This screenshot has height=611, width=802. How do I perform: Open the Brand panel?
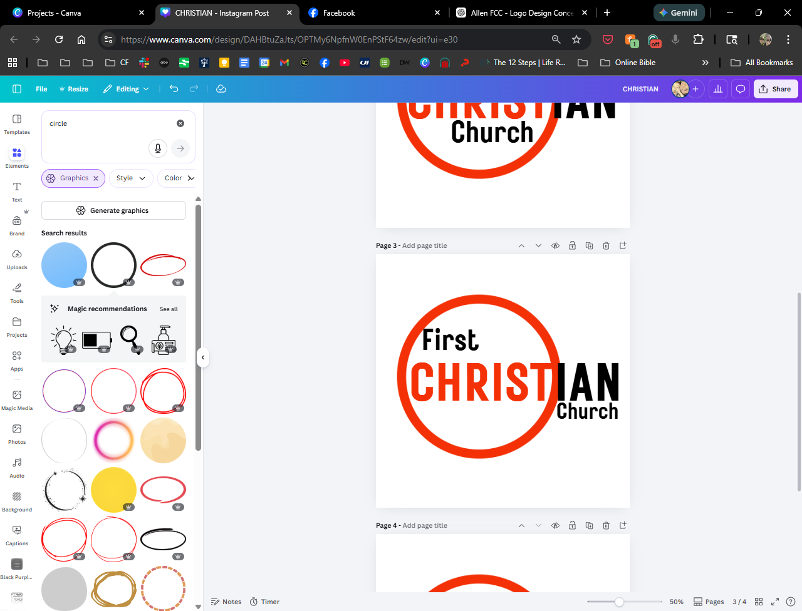click(17, 225)
